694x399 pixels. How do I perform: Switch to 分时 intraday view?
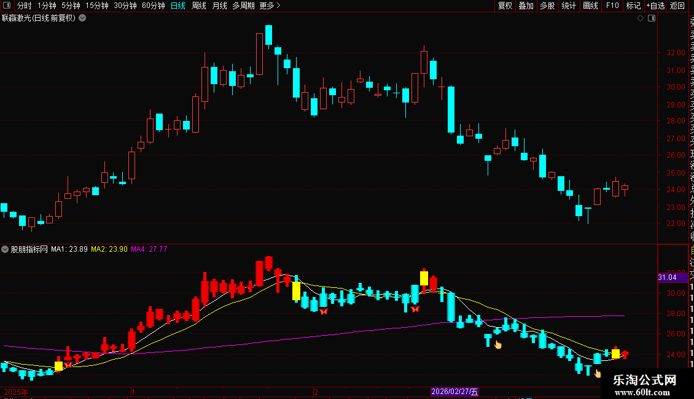[25, 6]
